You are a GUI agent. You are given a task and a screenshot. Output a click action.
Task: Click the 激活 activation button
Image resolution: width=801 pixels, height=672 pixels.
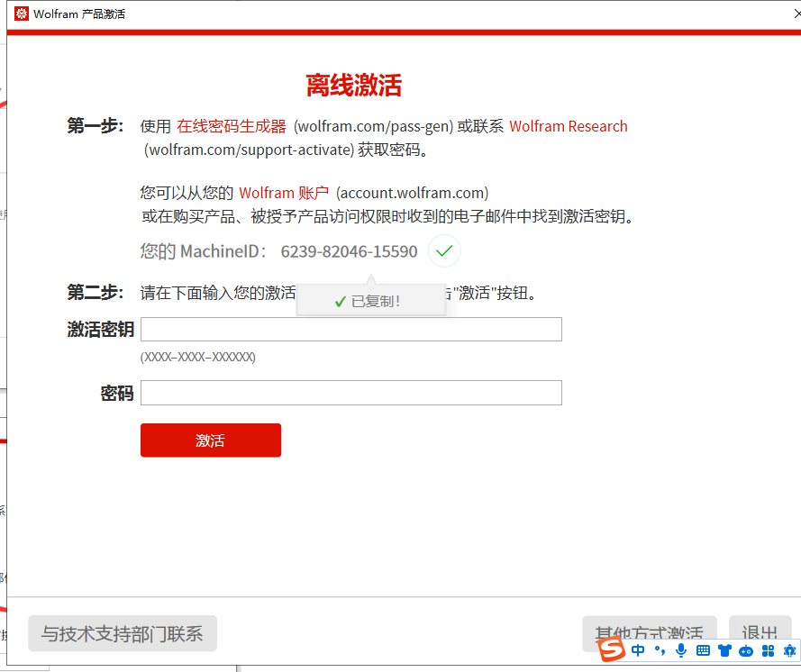[210, 440]
